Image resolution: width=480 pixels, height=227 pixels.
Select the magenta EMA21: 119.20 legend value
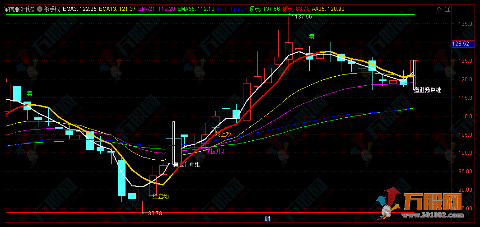point(156,9)
